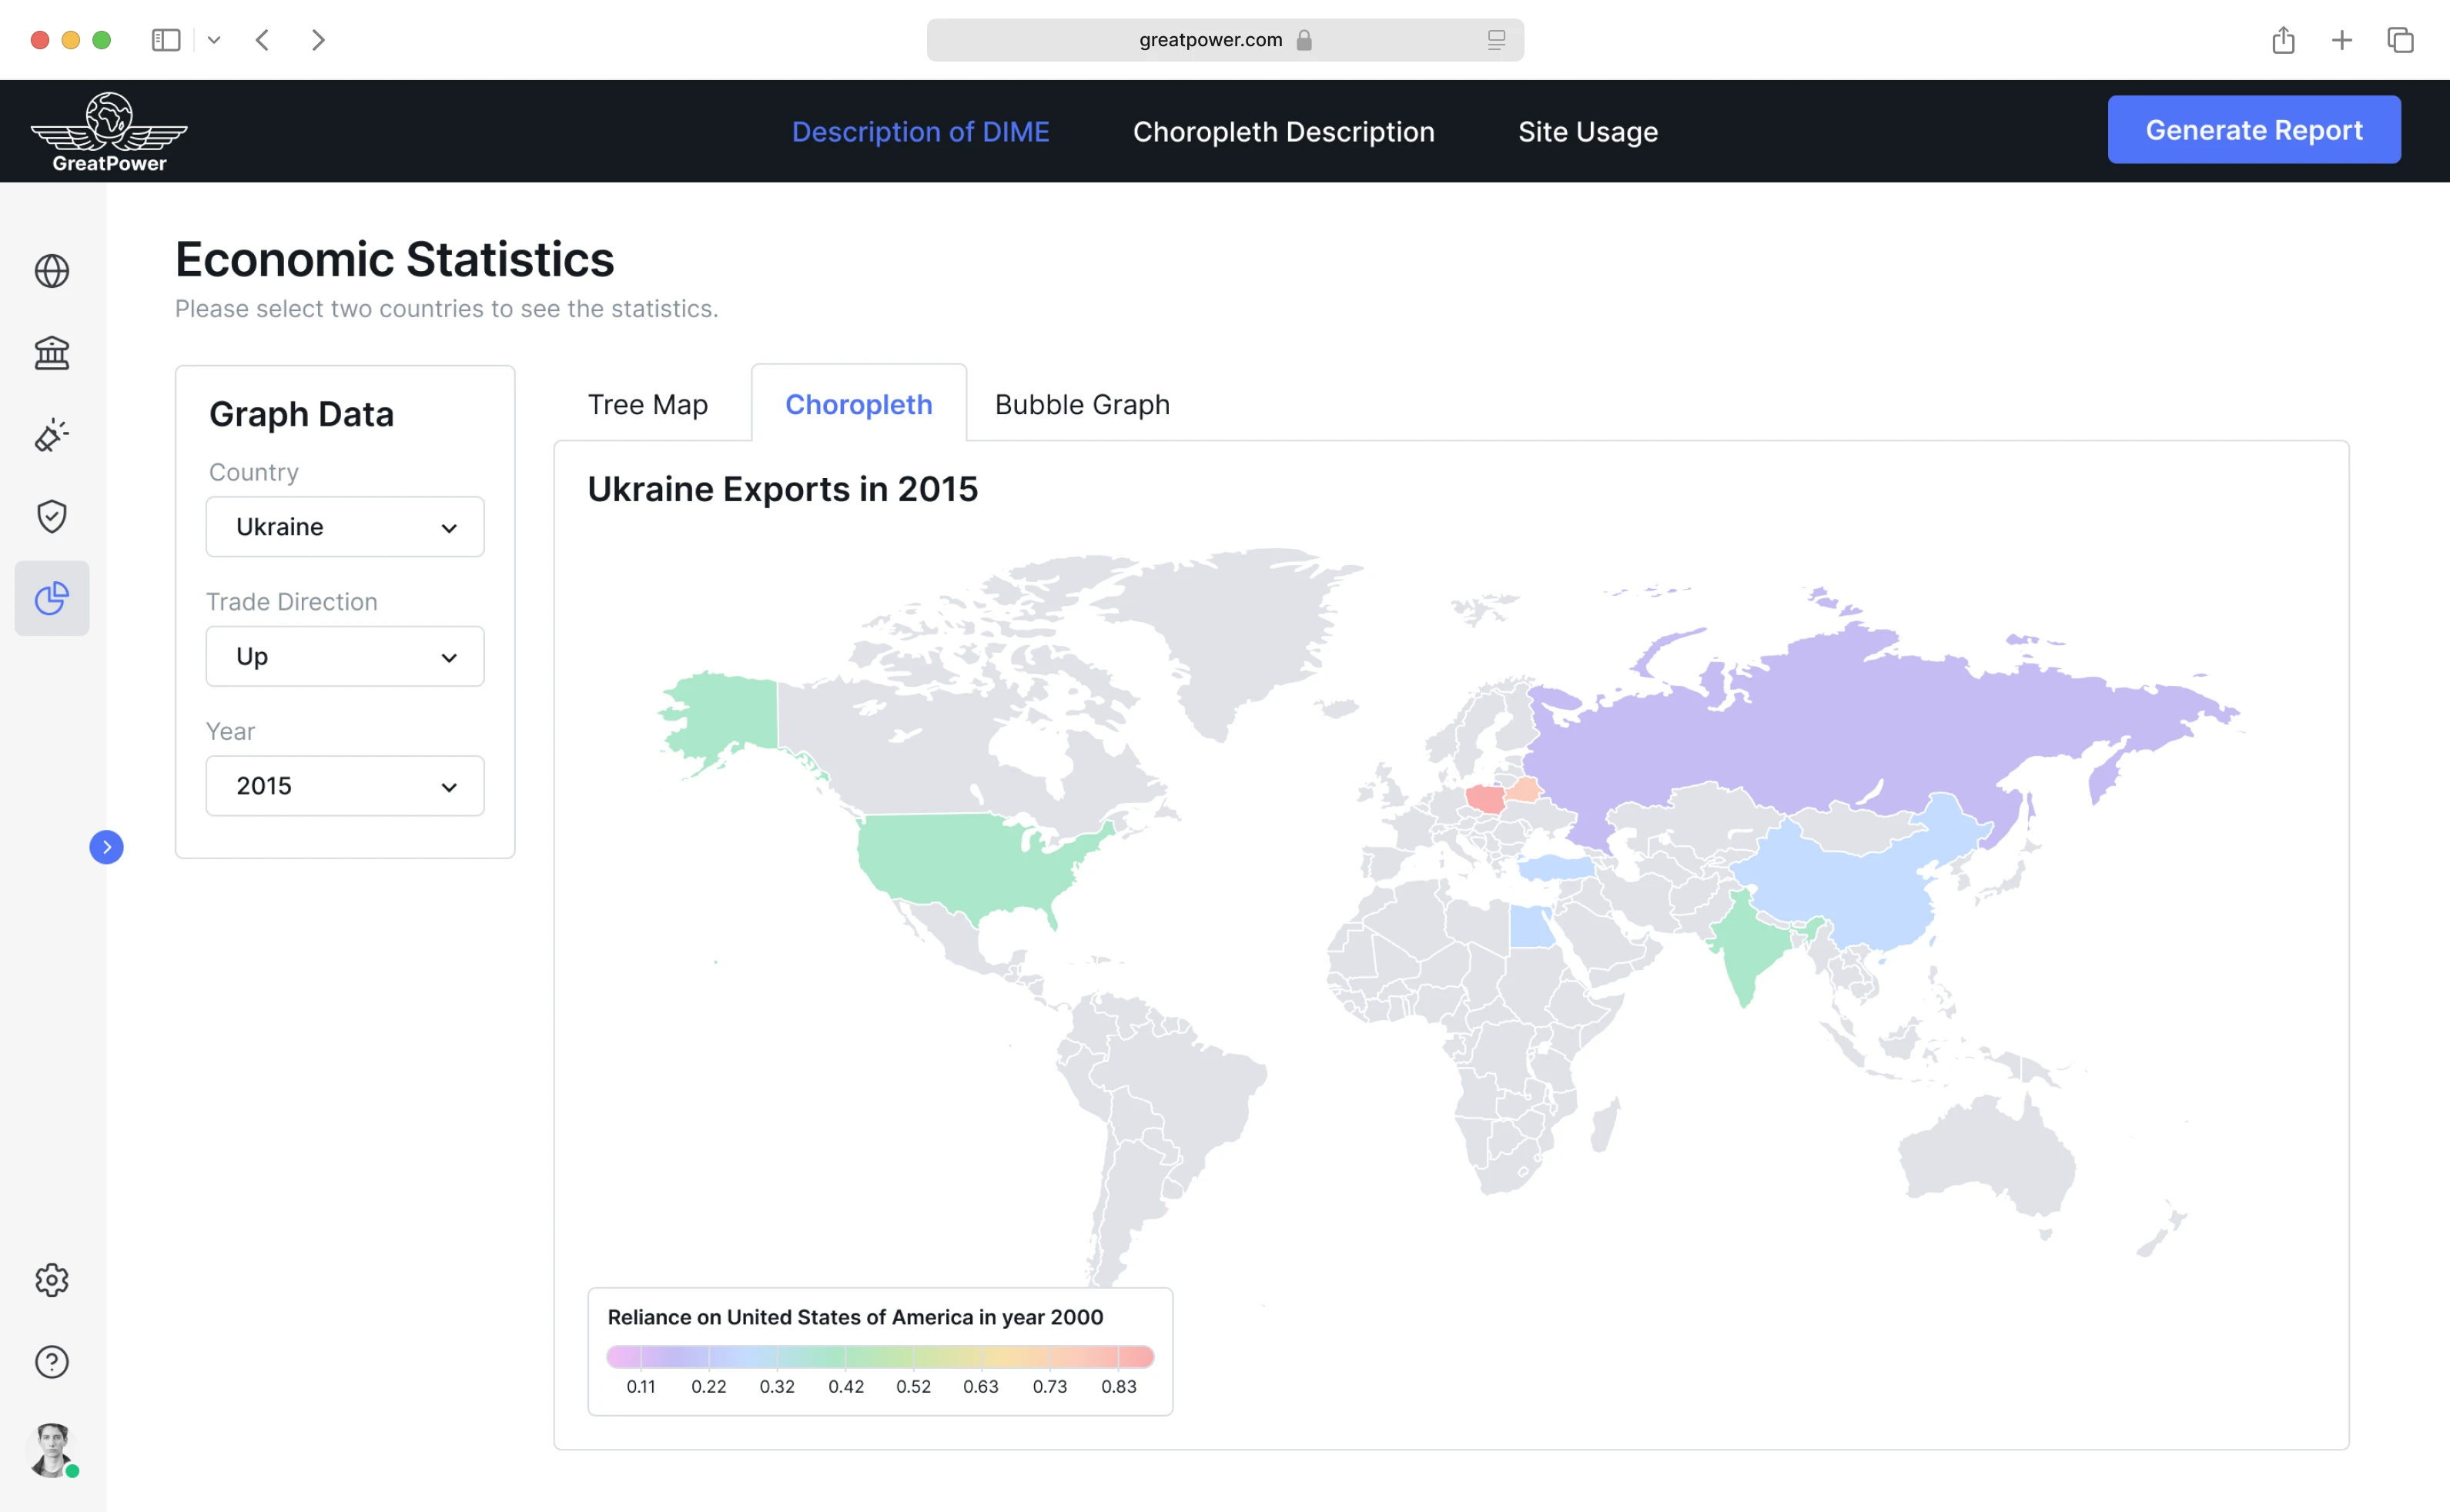Select the satellite icon in sidebar

[x=52, y=435]
